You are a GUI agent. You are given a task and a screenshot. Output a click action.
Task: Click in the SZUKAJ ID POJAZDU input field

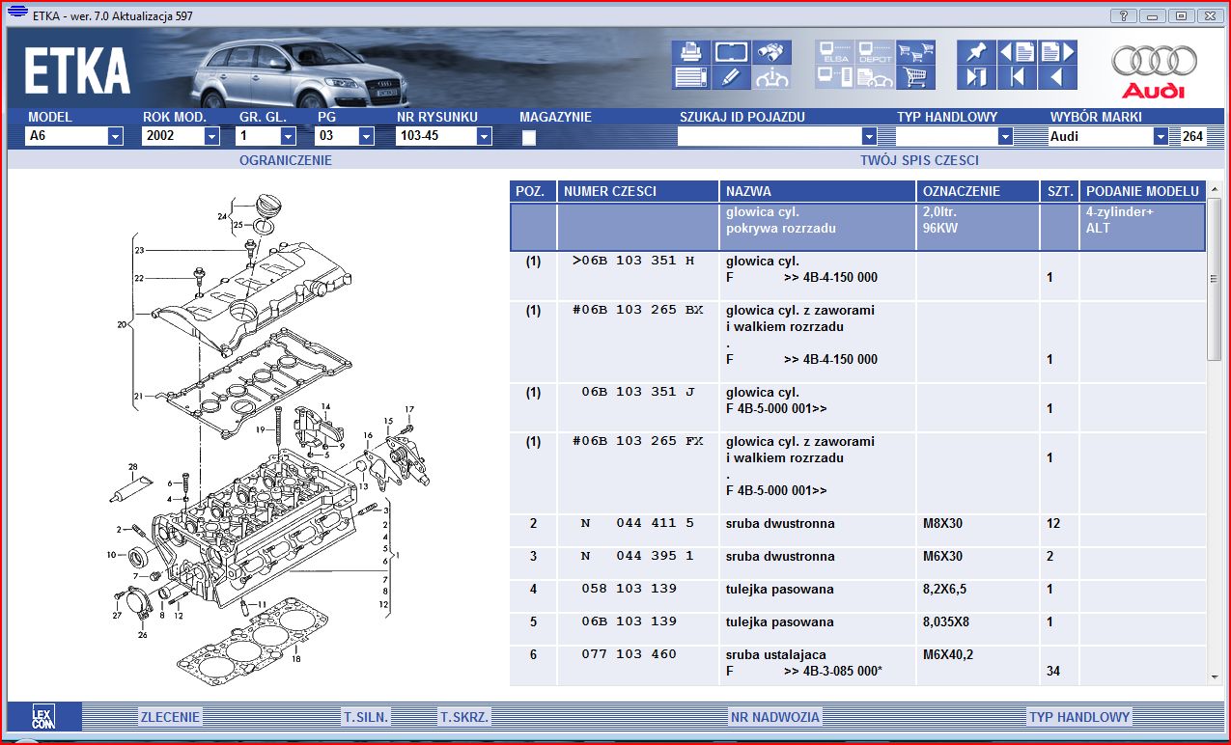[769, 137]
